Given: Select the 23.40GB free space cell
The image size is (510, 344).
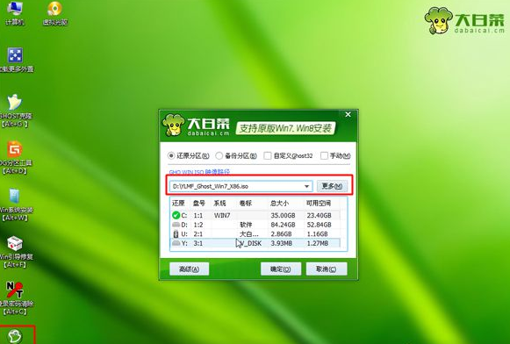Looking at the screenshot, I should (x=319, y=215).
